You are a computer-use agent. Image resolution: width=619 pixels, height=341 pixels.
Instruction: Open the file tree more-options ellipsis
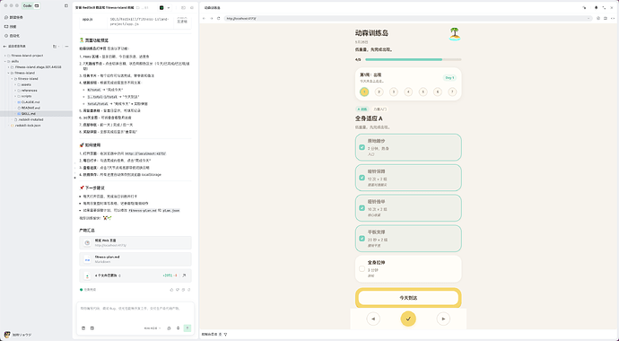tap(66, 46)
